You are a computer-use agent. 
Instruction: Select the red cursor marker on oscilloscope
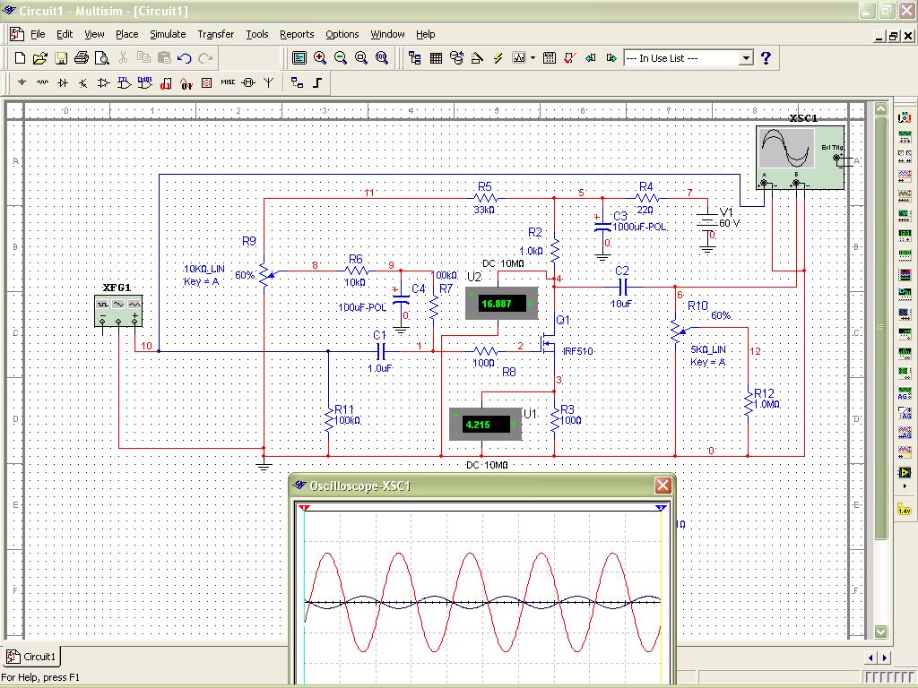point(304,508)
